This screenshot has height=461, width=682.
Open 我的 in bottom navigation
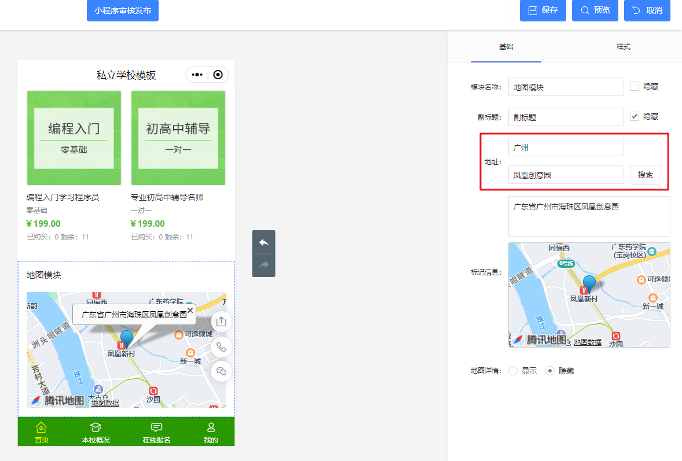(211, 432)
